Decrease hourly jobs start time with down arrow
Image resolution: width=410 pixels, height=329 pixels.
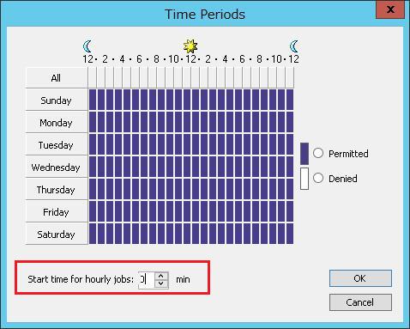point(161,283)
